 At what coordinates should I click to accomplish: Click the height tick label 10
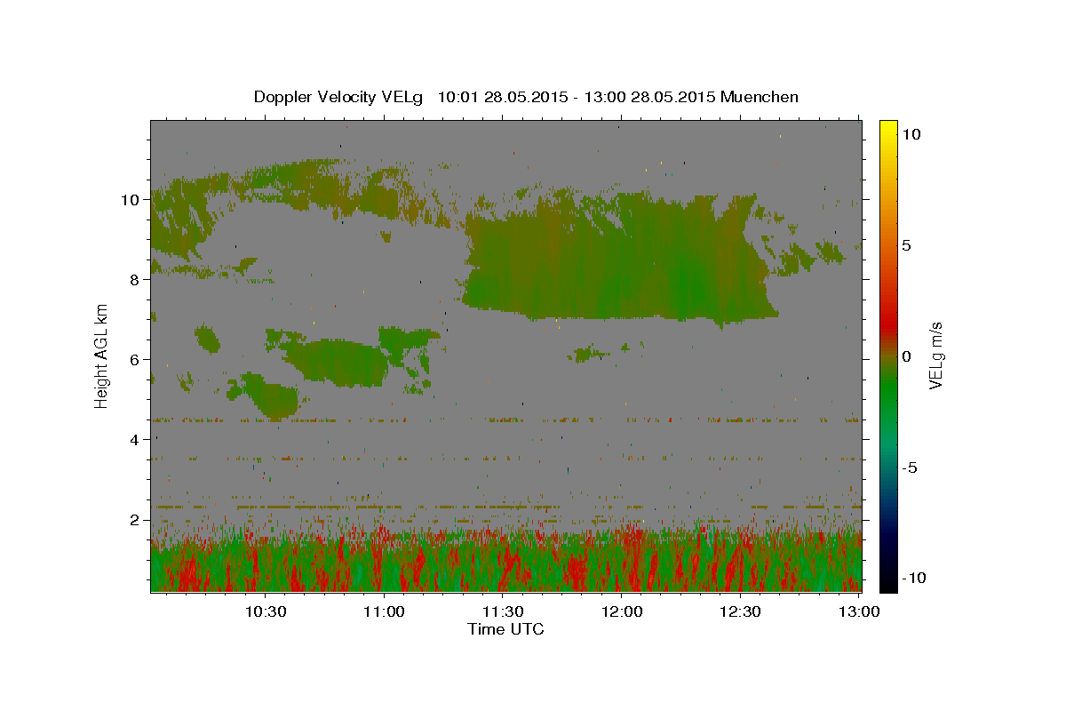131,200
